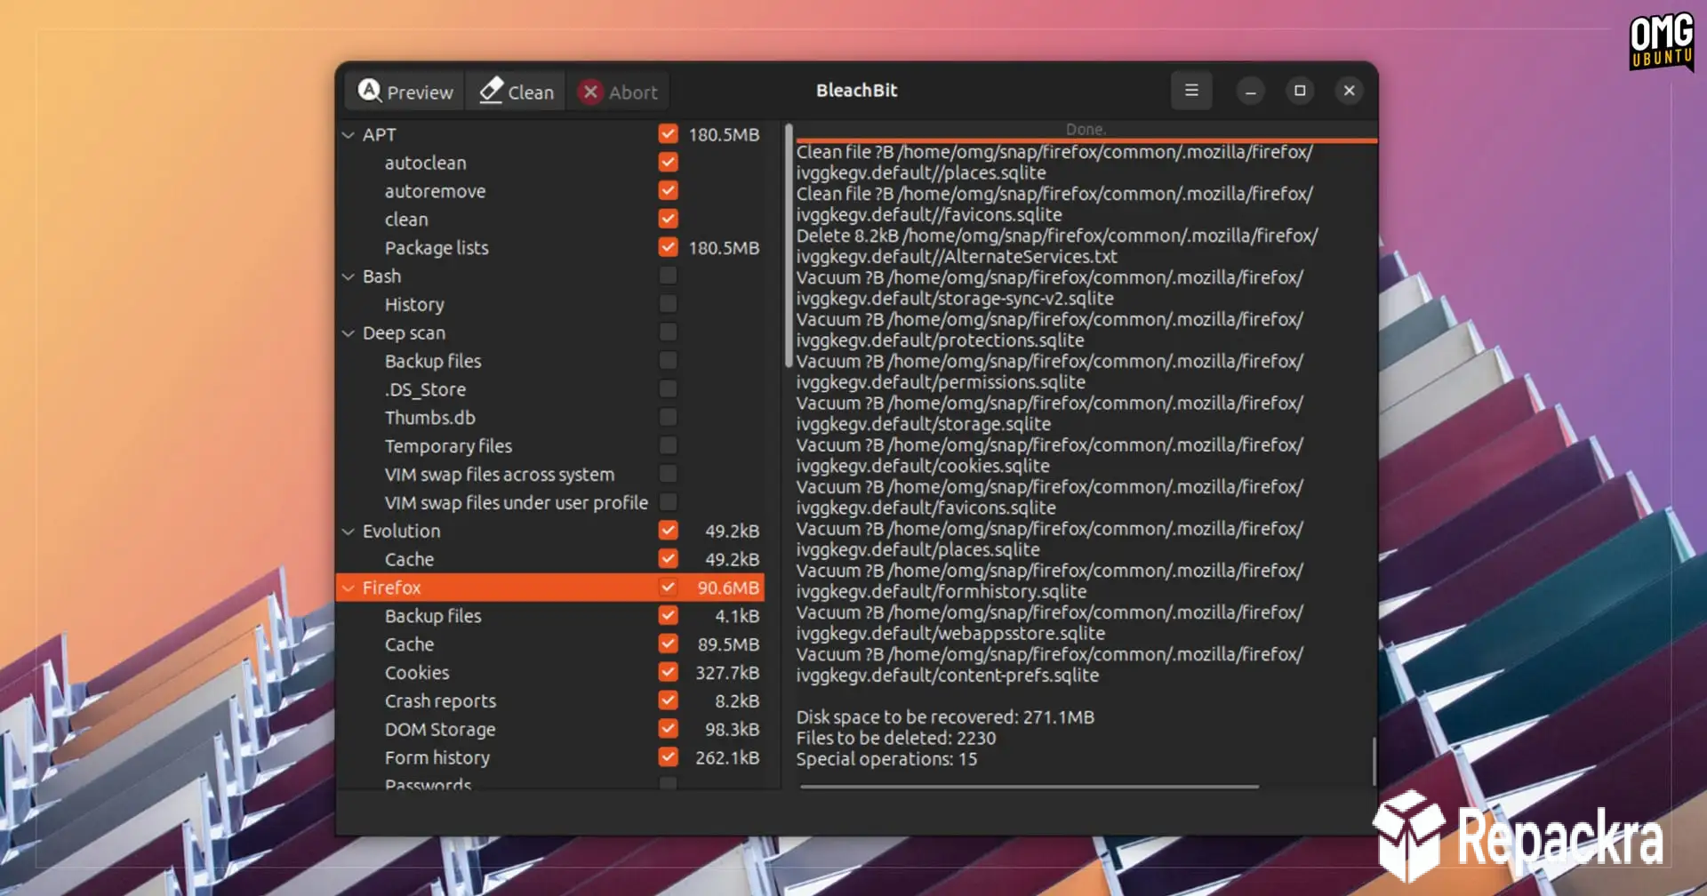The height and width of the screenshot is (896, 1707).
Task: Select the Firefox tree row label
Action: point(391,588)
